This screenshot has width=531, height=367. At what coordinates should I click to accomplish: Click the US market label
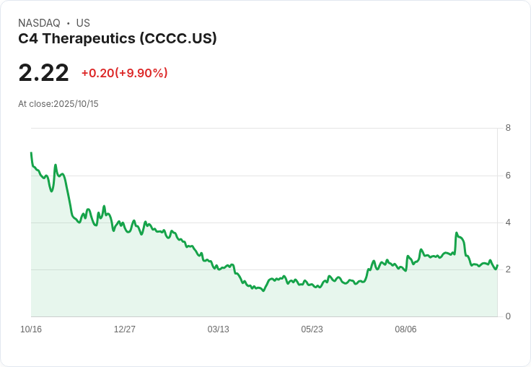pos(83,23)
